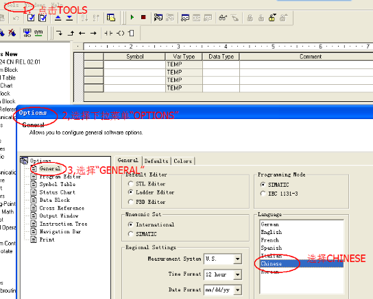Select Data Block in the Options tree
This screenshot has height=299, width=373.
[55, 200]
